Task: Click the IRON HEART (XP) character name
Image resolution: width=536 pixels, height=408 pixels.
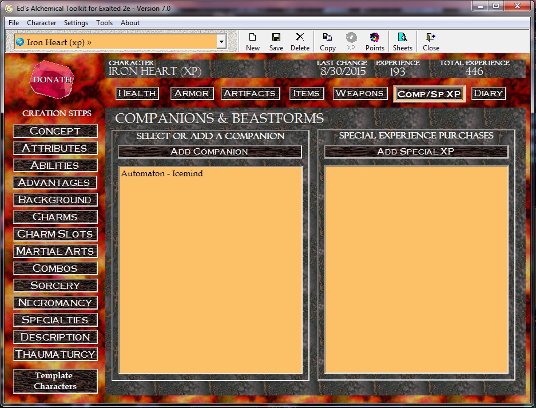Action: point(155,72)
